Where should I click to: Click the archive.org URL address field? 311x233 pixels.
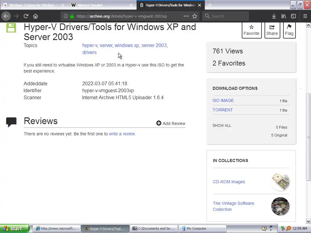pos(121,16)
